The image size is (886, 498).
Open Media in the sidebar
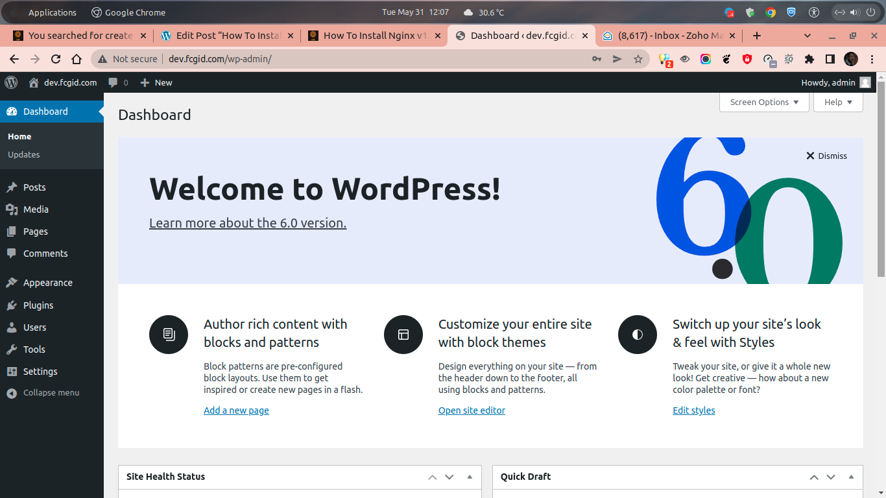pyautogui.click(x=52, y=209)
